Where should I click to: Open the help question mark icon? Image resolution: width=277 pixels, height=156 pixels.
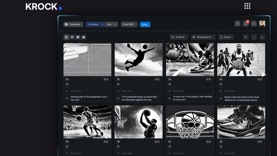coord(254,24)
